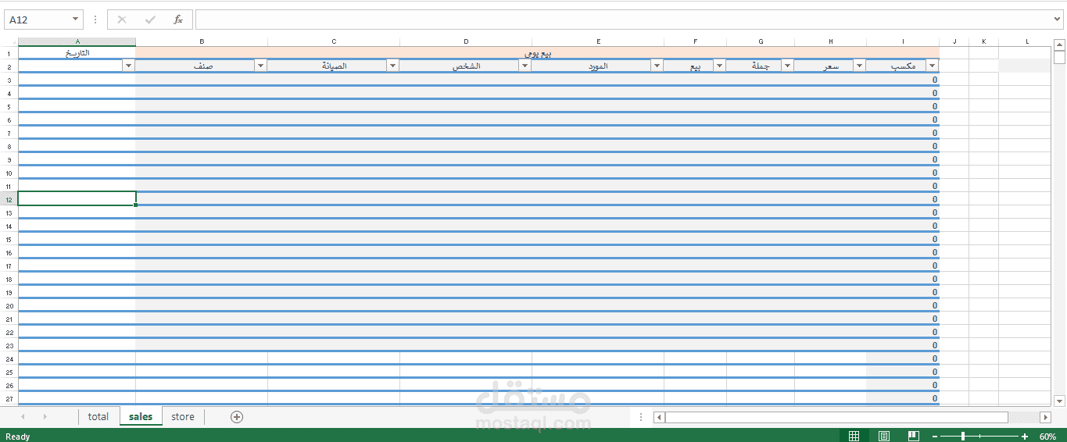The image size is (1067, 442).
Task: Click previous sheet navigation arrow
Action: tap(23, 417)
